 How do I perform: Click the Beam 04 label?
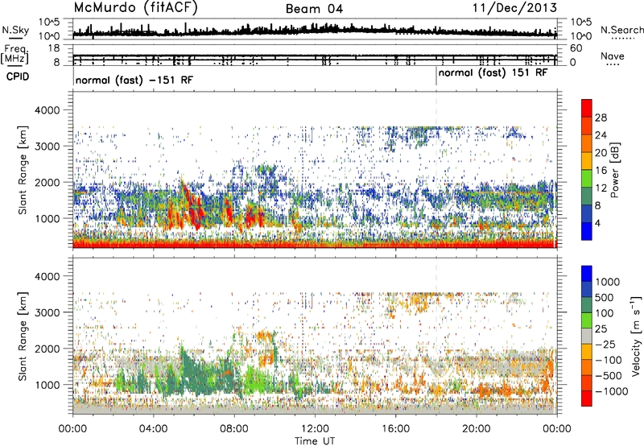click(x=314, y=9)
